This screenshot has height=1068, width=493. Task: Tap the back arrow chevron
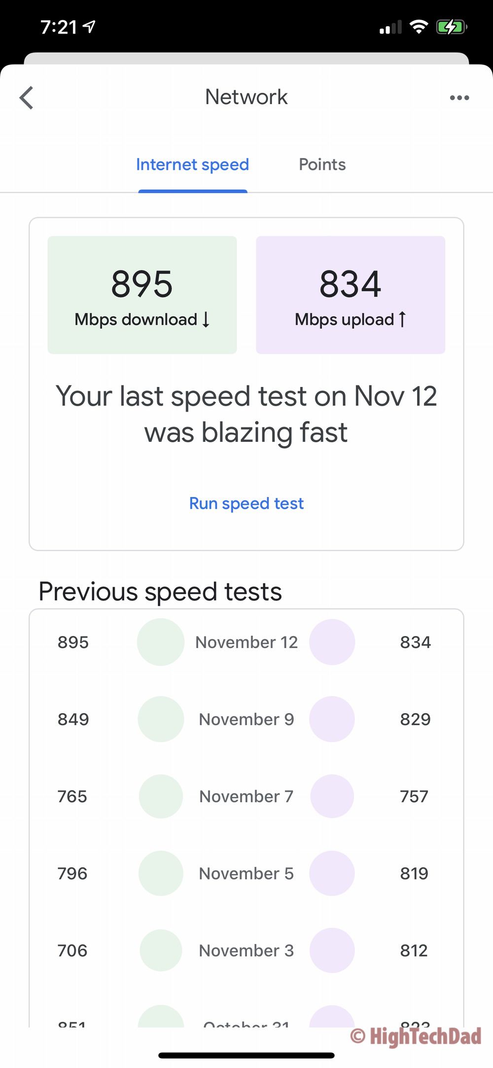coord(27,98)
